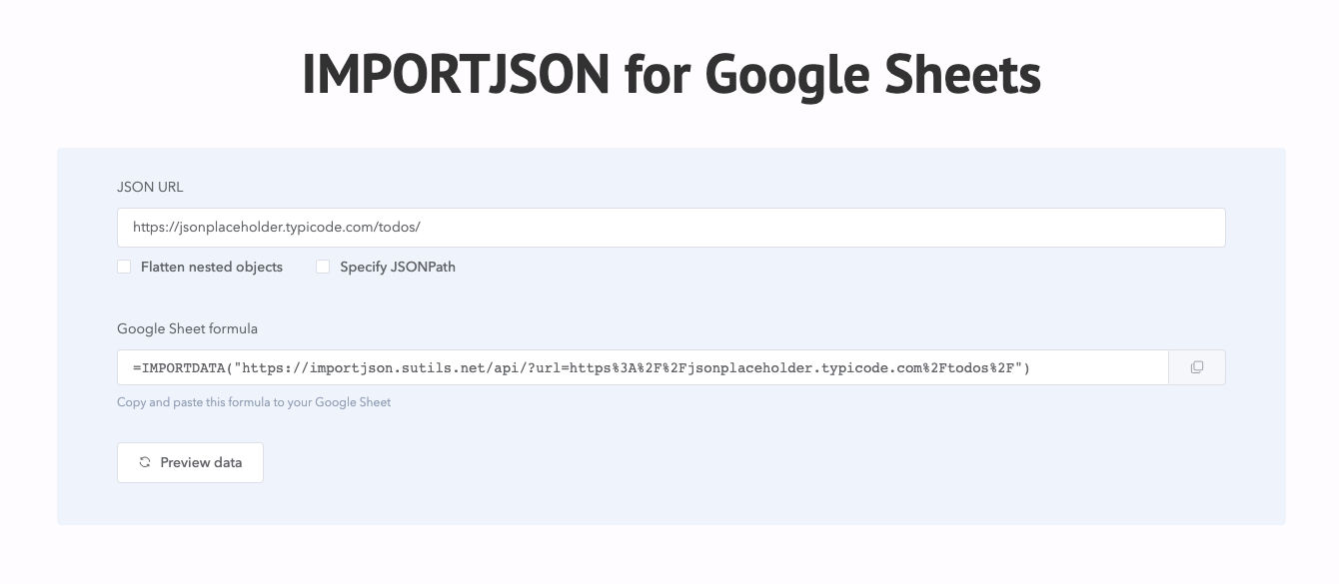1339x584 pixels.
Task: Select the clipboard icon beside the formula field
Action: 1196,366
